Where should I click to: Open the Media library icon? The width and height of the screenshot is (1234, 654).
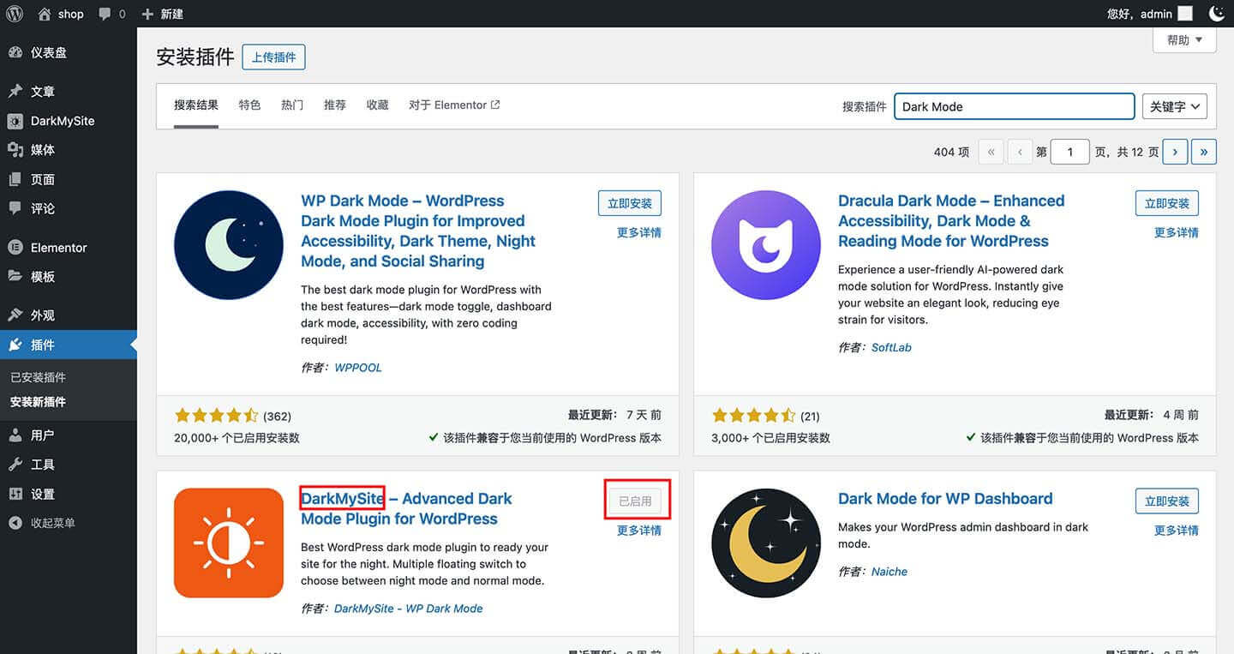pos(15,150)
